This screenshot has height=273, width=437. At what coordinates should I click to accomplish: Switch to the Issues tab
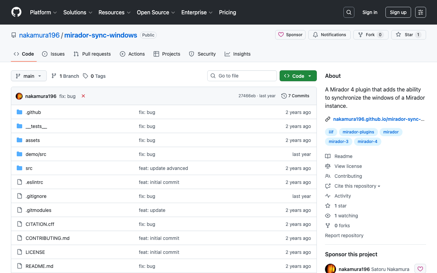[53, 54]
